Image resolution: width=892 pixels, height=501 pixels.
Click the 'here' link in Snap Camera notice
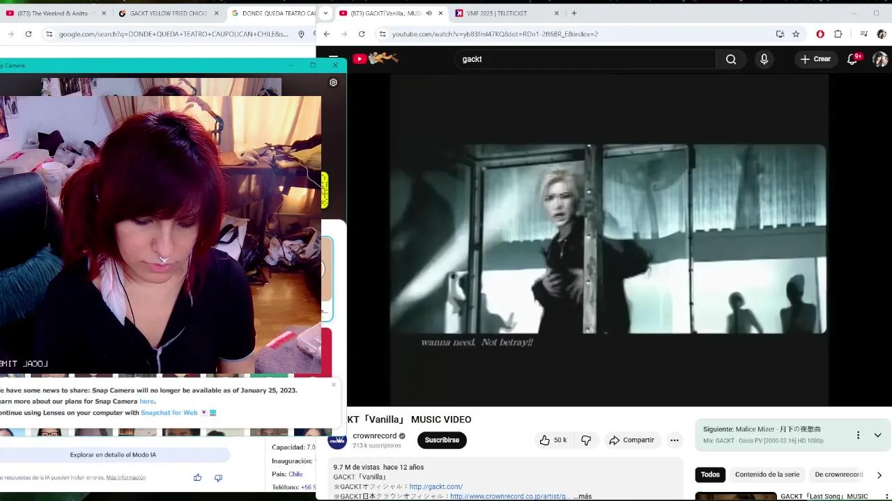(x=146, y=401)
